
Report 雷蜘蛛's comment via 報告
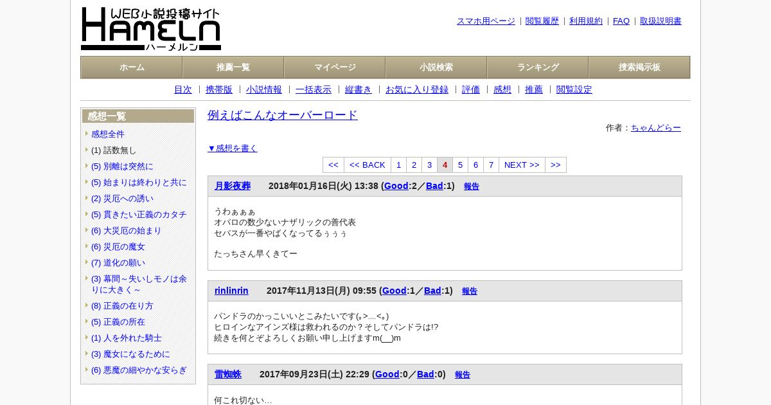coord(463,375)
